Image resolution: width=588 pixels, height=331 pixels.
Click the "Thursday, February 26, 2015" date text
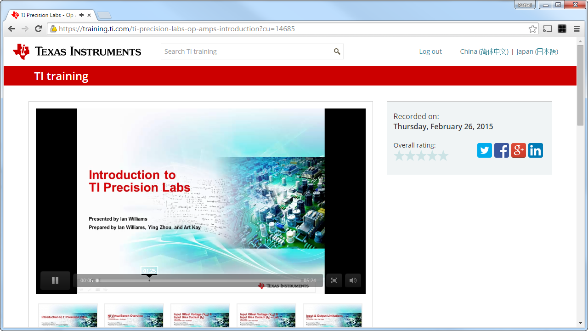point(443,126)
